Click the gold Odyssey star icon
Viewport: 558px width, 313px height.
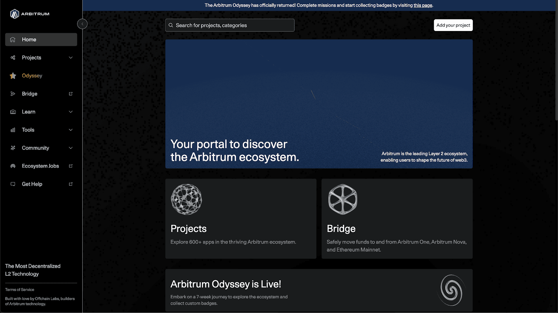[x=13, y=76]
